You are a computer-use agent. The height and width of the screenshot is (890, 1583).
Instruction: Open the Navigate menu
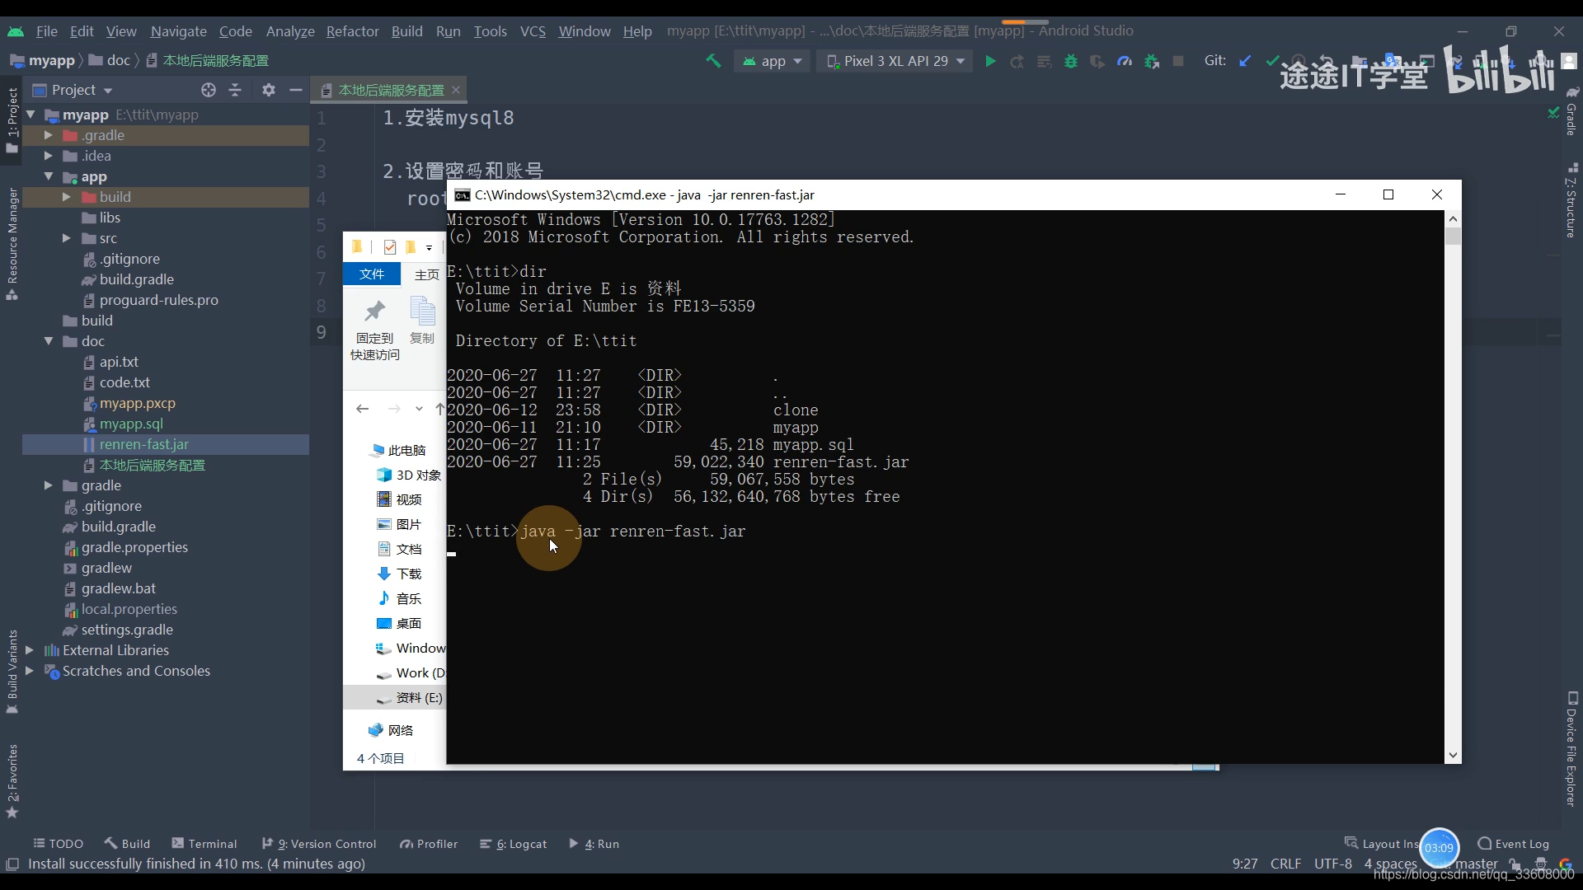(178, 31)
